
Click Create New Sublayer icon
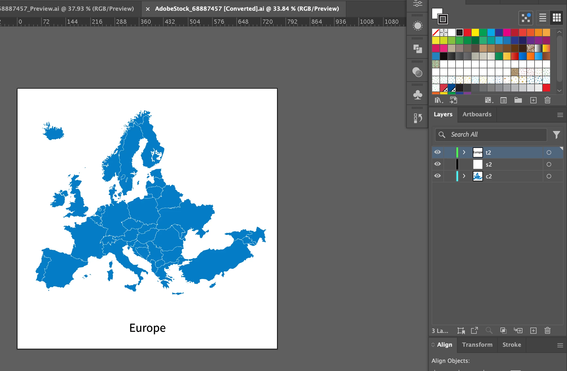click(518, 331)
